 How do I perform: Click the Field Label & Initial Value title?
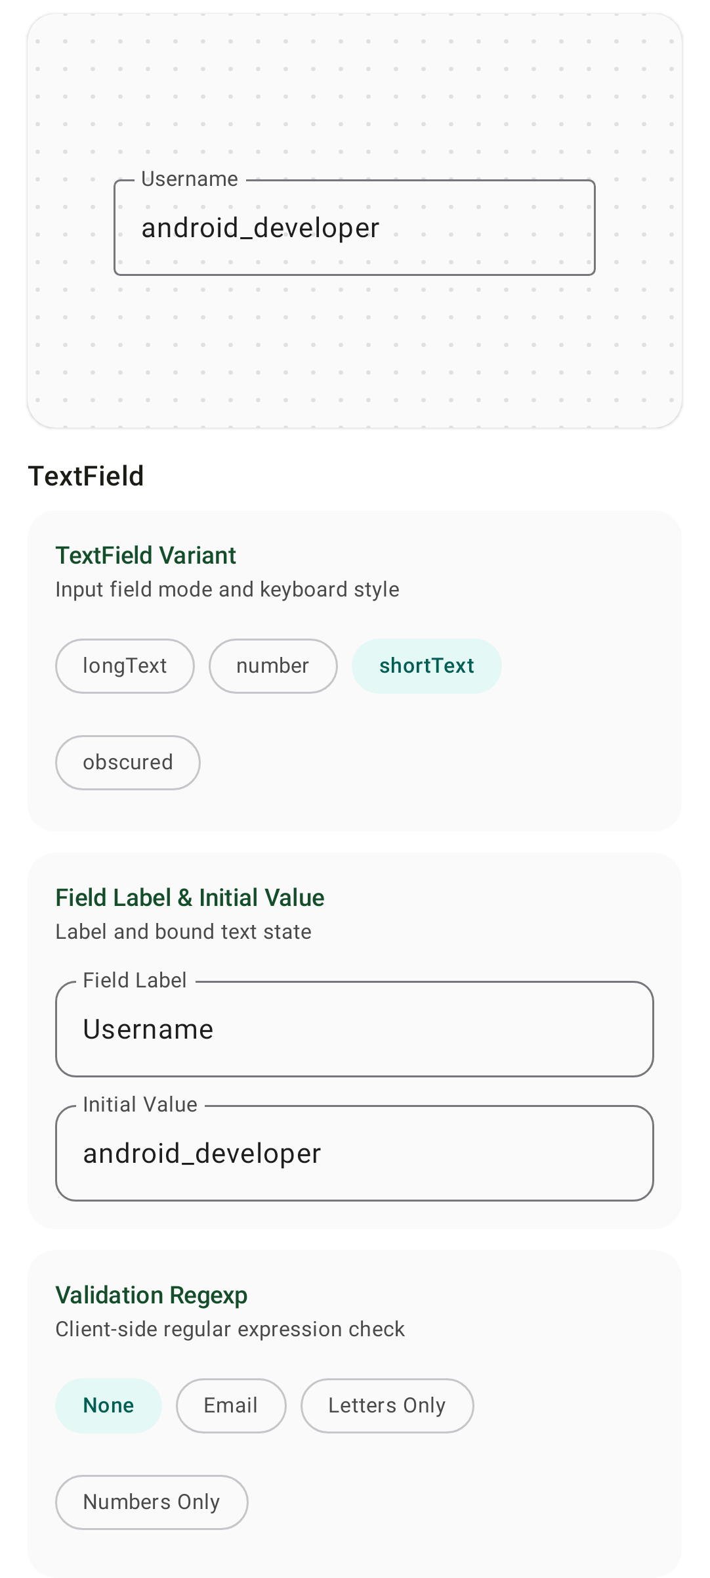[190, 898]
